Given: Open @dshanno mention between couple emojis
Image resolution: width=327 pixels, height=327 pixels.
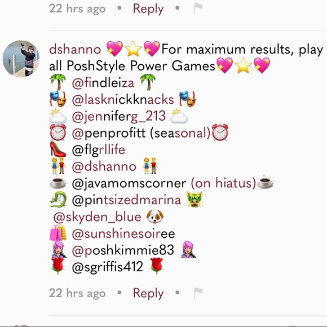Looking at the screenshot, I should pos(104,166).
